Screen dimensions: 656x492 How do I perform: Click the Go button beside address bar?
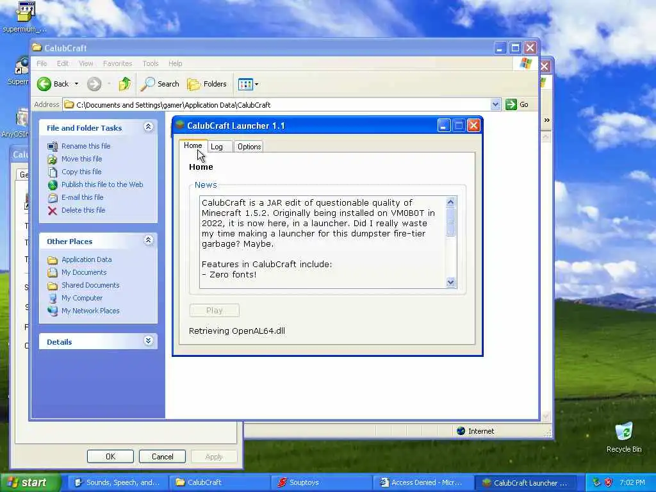[517, 104]
